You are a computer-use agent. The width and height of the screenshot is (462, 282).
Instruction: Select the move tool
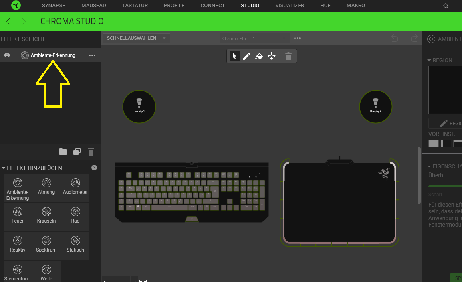pos(272,56)
